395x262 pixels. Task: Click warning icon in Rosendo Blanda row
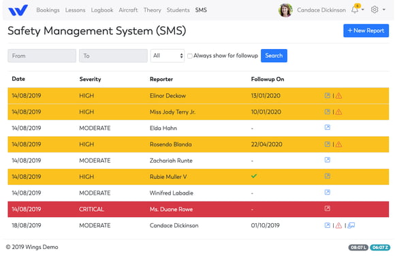tap(339, 144)
